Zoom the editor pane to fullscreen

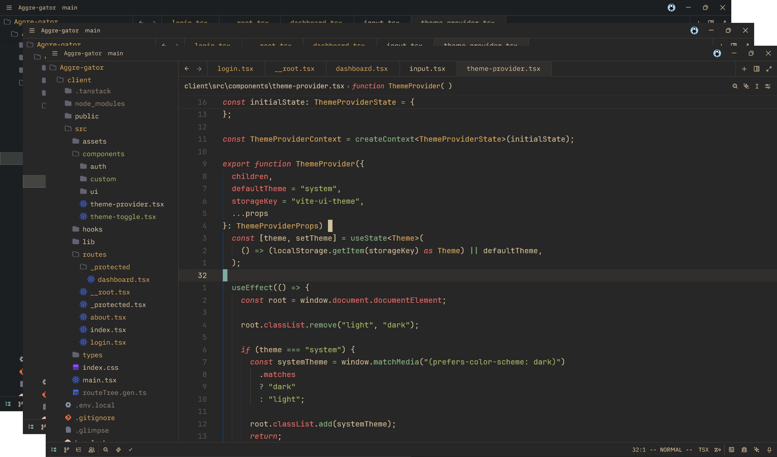[x=769, y=69]
